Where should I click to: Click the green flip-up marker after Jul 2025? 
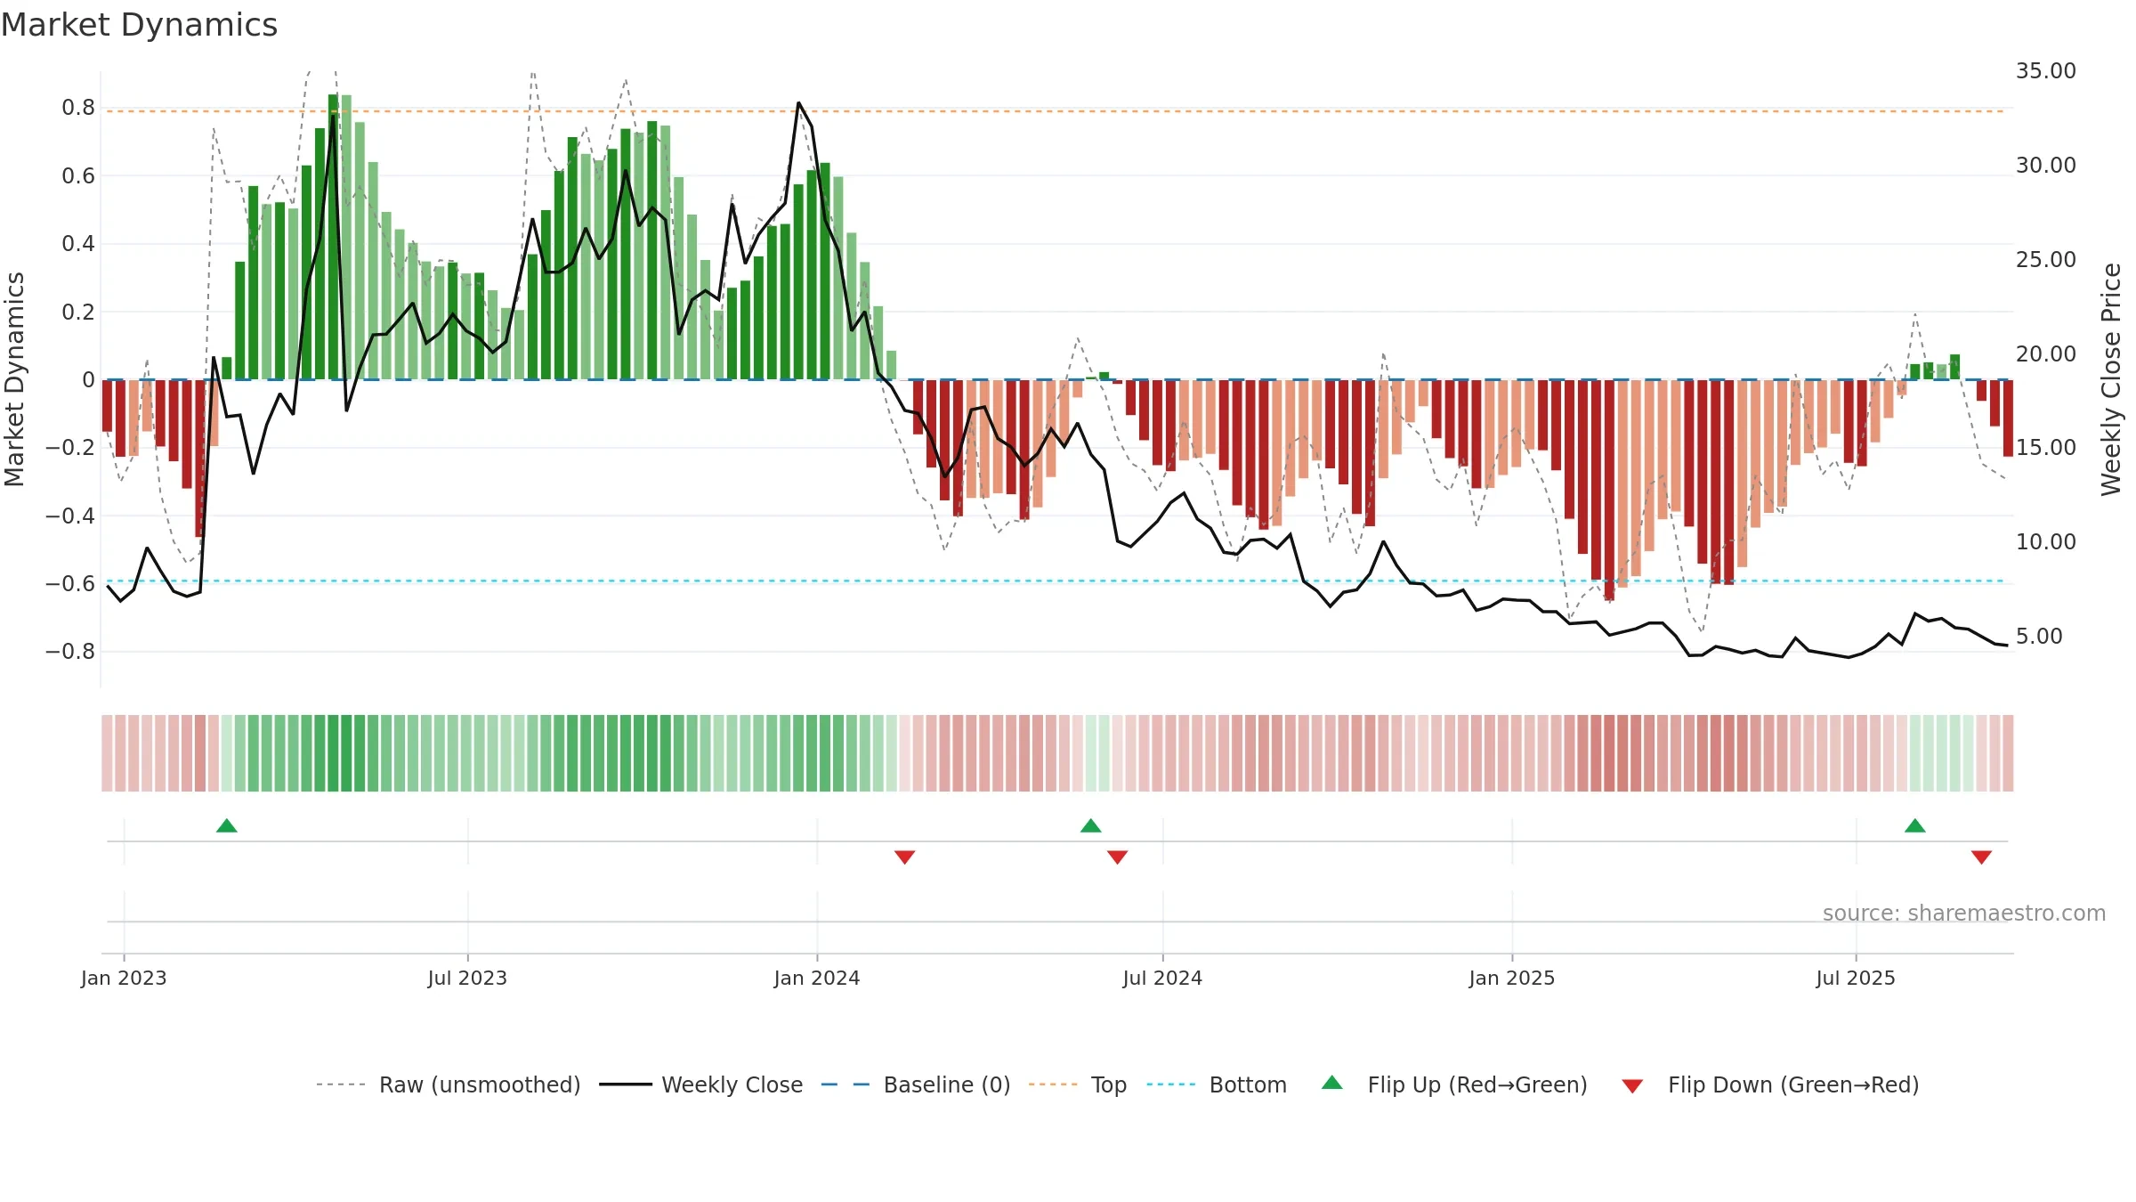click(x=1915, y=825)
